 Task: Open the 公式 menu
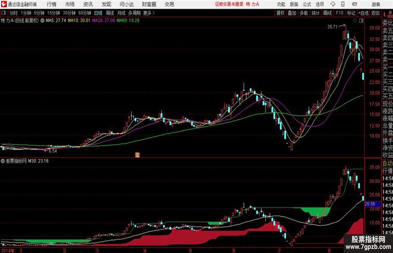307,4
